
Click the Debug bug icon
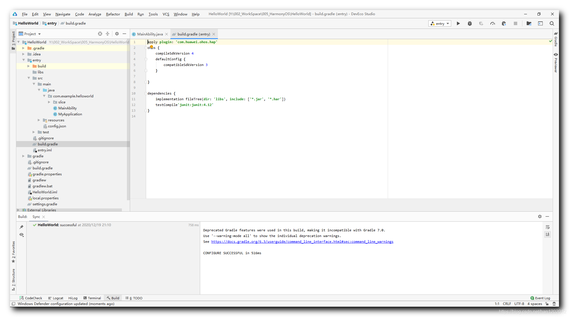(x=469, y=23)
